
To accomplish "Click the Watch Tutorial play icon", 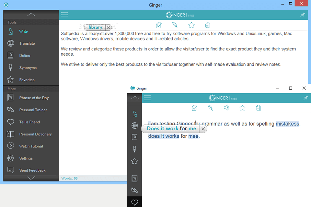I will tap(10, 146).
